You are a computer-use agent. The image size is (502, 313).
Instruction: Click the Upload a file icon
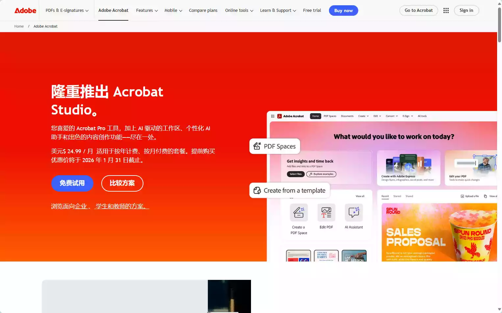462,196
